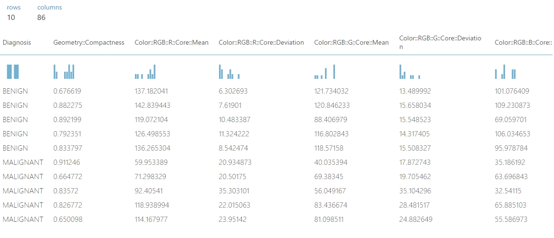554x238 pixels.
Task: Select the G::Core::Mean histogram chart
Action: [325, 72]
